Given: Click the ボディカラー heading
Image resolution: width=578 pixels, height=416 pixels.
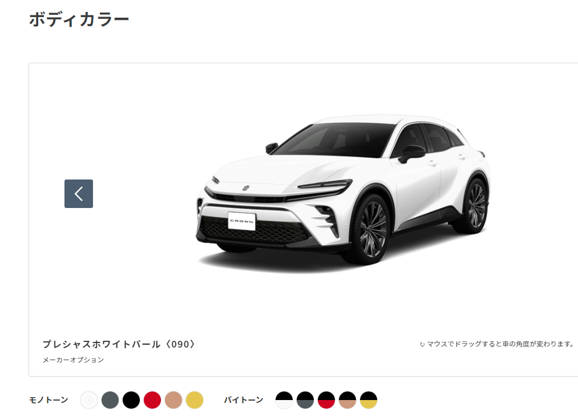Looking at the screenshot, I should (79, 19).
